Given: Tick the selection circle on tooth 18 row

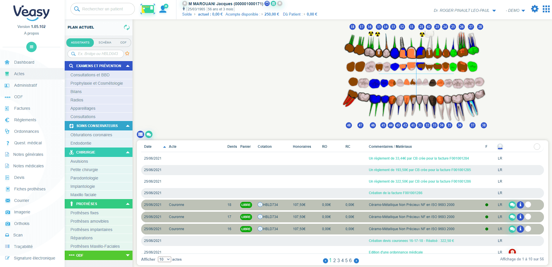Looking at the screenshot, I should pos(528,205).
